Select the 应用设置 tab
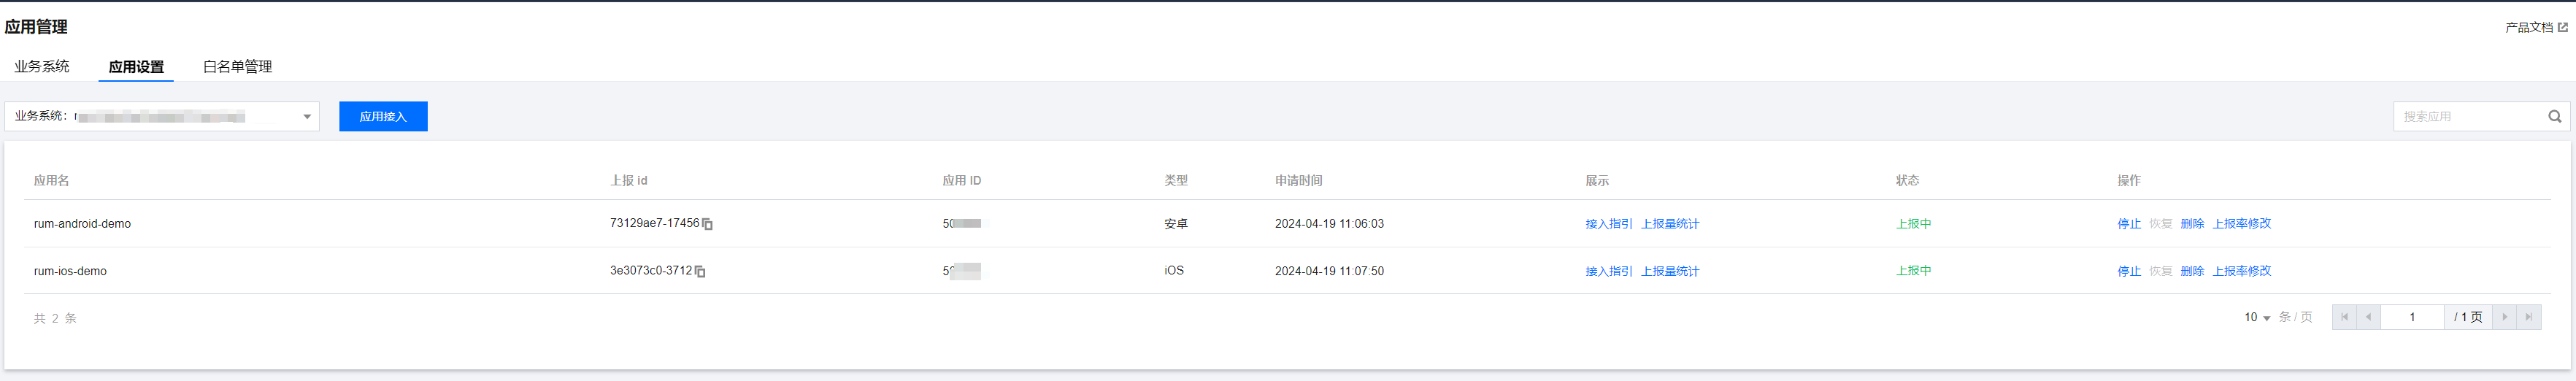 click(x=136, y=66)
